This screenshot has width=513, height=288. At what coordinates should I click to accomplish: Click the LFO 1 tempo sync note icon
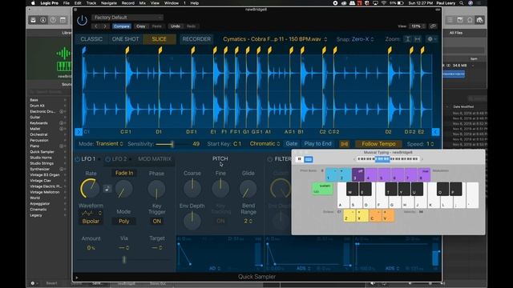click(x=107, y=189)
